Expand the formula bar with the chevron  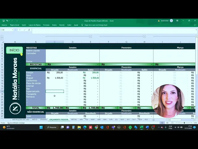pyautogui.click(x=196, y=30)
